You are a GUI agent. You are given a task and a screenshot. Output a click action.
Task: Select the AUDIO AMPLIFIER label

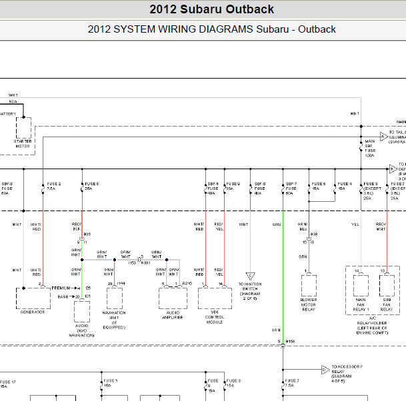point(173,315)
